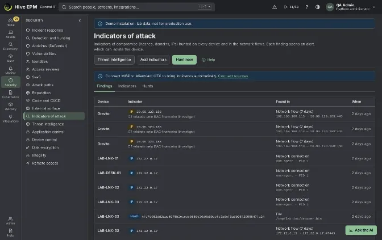Select the LAB-LNX-01 device row

[234, 158]
